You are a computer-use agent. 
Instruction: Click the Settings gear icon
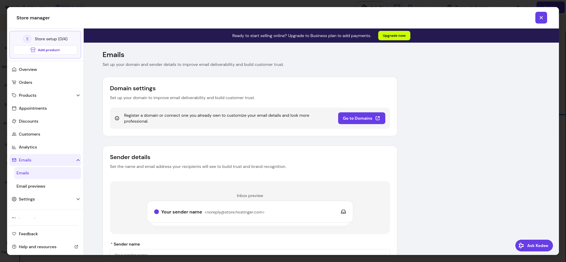coord(14,199)
